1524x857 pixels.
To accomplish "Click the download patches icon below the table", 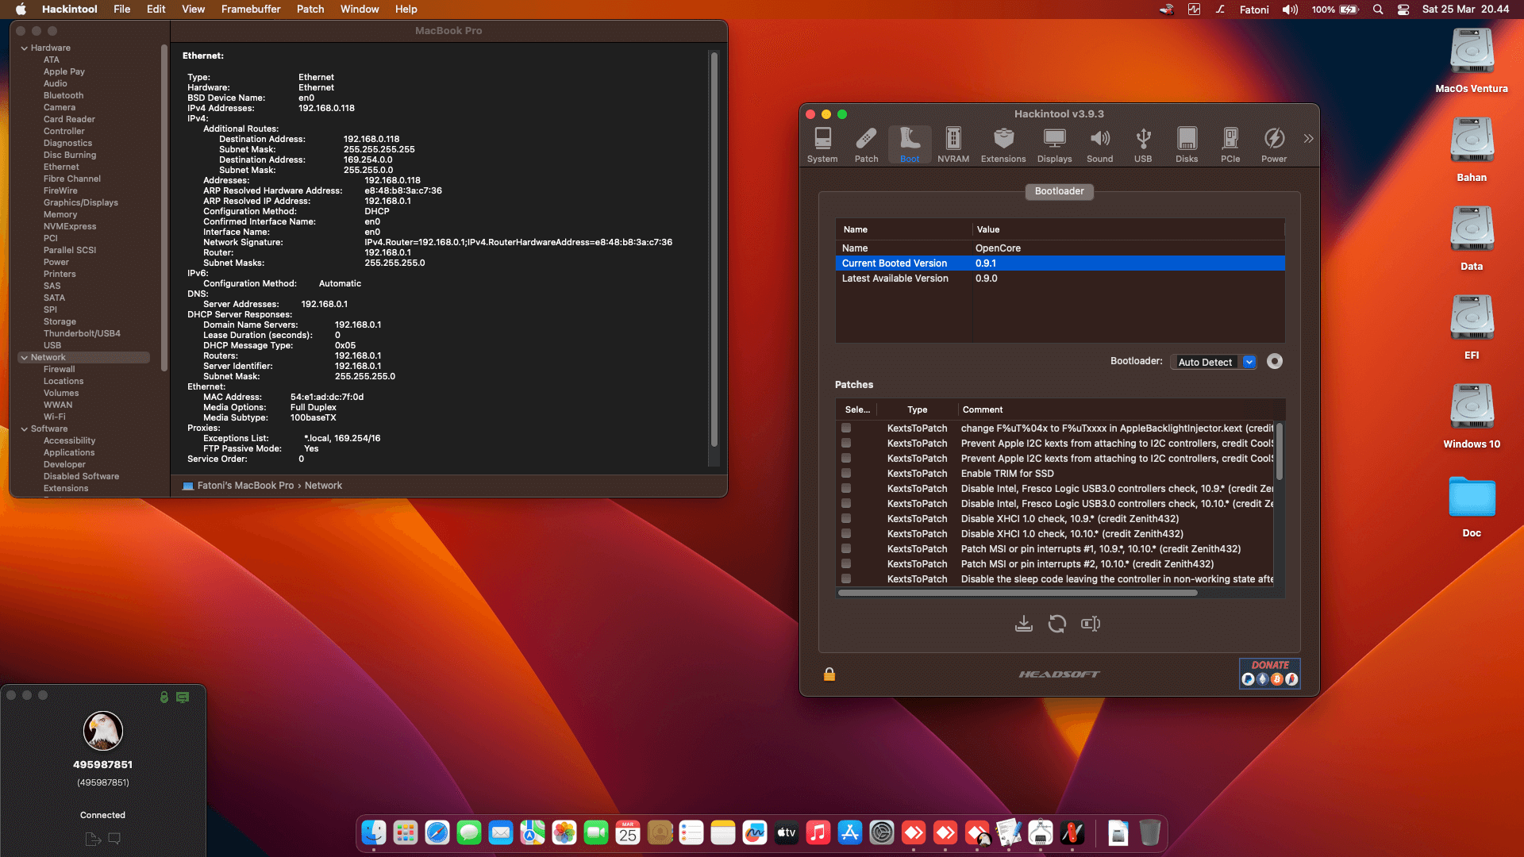I will click(1024, 624).
